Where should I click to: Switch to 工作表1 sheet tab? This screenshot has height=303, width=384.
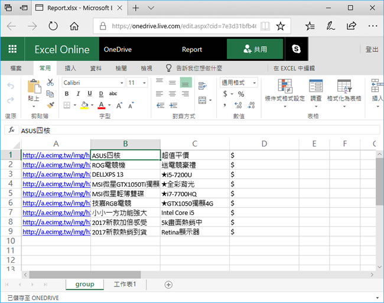[x=125, y=285]
